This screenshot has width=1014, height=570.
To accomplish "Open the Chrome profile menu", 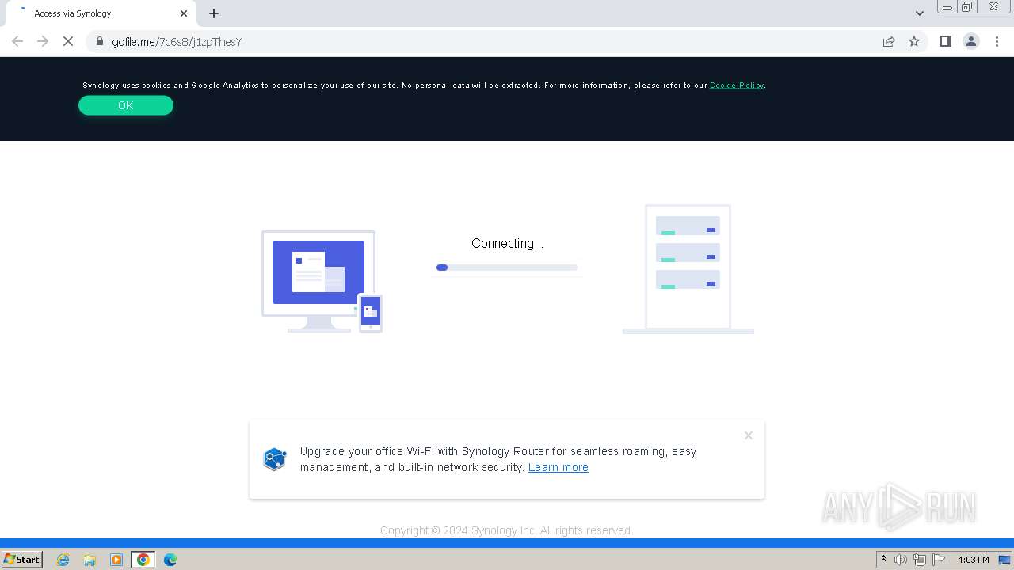I will 971,41.
